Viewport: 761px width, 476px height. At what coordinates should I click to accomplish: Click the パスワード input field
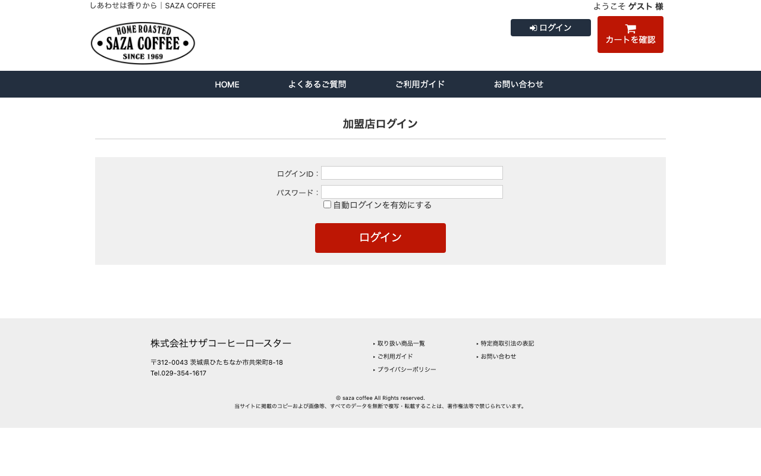411,192
